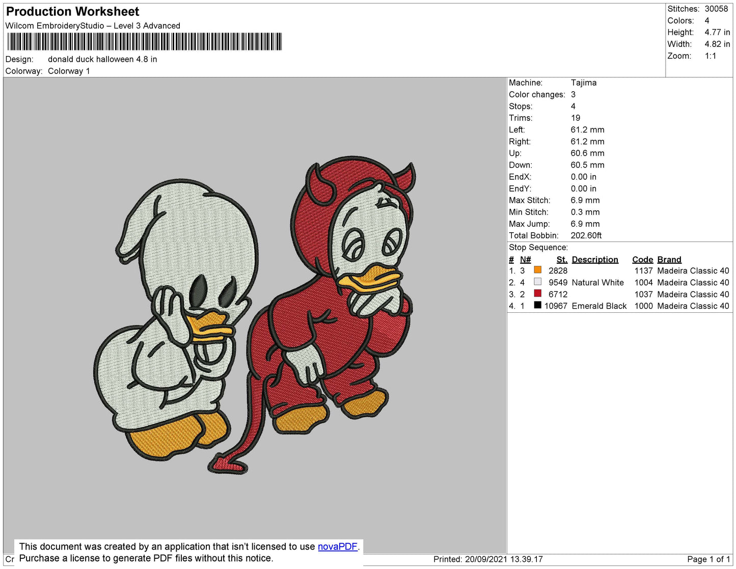This screenshot has height=569, width=736.
Task: Click the Trims value 19
Action: pos(576,118)
